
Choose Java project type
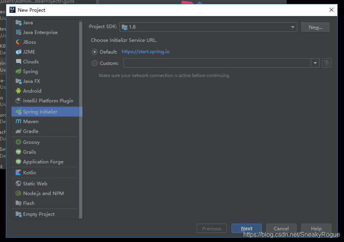pos(45,23)
